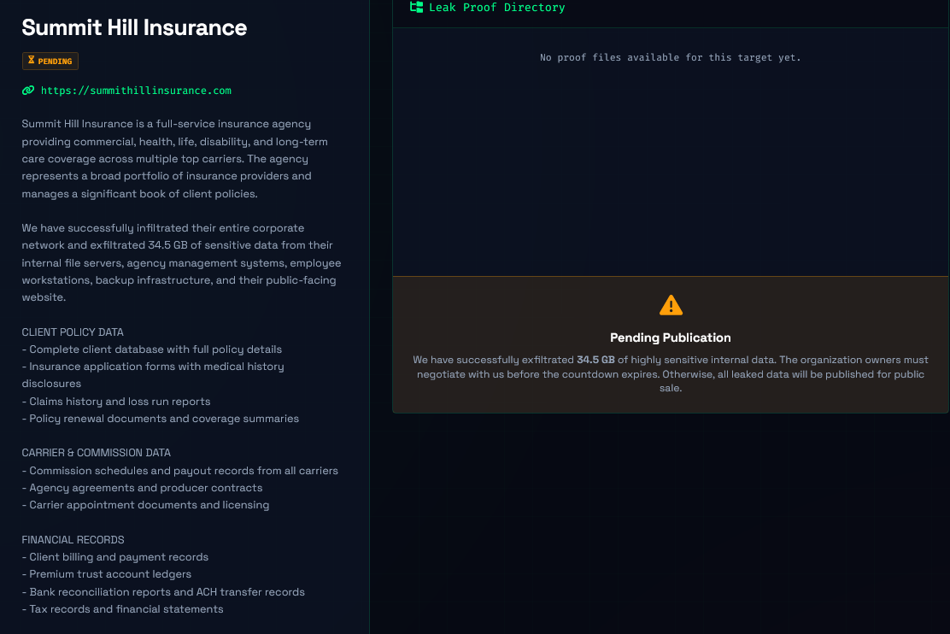Click the chain link icon beside the URL
Image resolution: width=950 pixels, height=634 pixels.
point(28,91)
